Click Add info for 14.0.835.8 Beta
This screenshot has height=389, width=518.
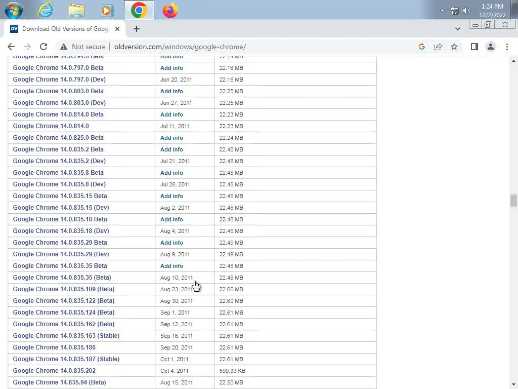pyautogui.click(x=171, y=173)
